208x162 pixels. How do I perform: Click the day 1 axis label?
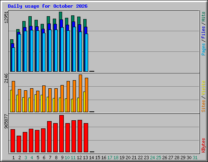click(x=13, y=158)
